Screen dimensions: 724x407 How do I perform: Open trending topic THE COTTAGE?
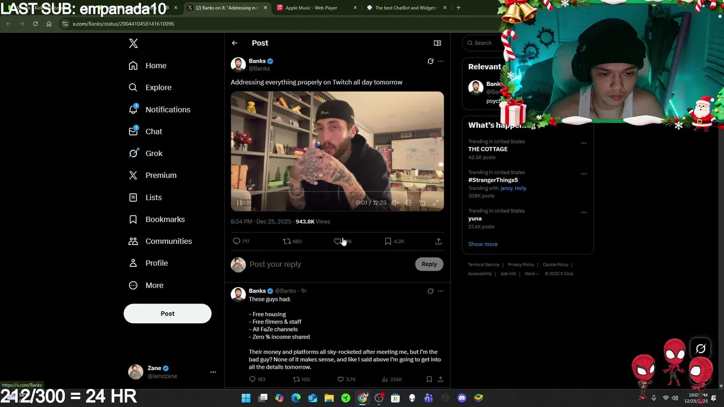488,149
